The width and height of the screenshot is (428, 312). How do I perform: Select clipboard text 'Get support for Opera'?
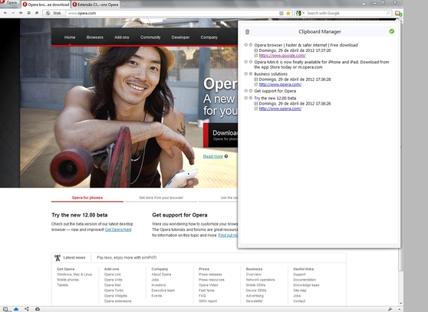pyautogui.click(x=275, y=91)
